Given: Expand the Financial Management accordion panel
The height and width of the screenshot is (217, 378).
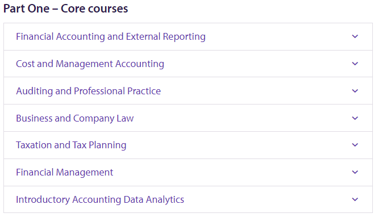Looking at the screenshot, I should tap(188, 173).
